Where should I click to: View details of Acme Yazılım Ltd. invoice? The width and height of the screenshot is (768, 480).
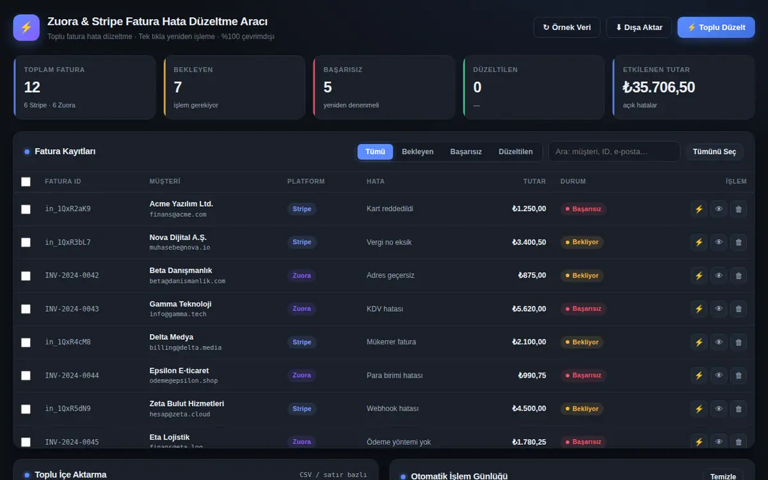(x=719, y=209)
